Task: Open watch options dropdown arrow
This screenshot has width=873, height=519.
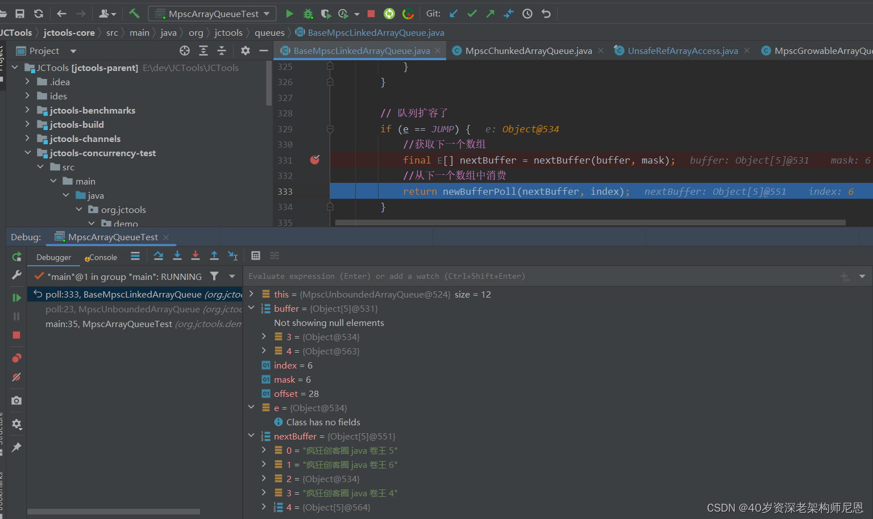Action: (x=862, y=277)
